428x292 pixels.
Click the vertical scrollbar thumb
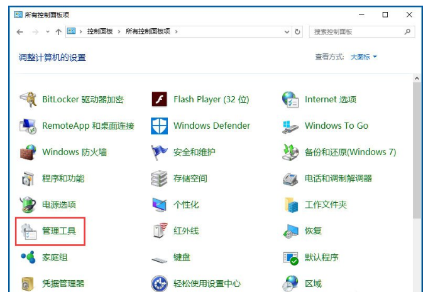tap(417, 151)
